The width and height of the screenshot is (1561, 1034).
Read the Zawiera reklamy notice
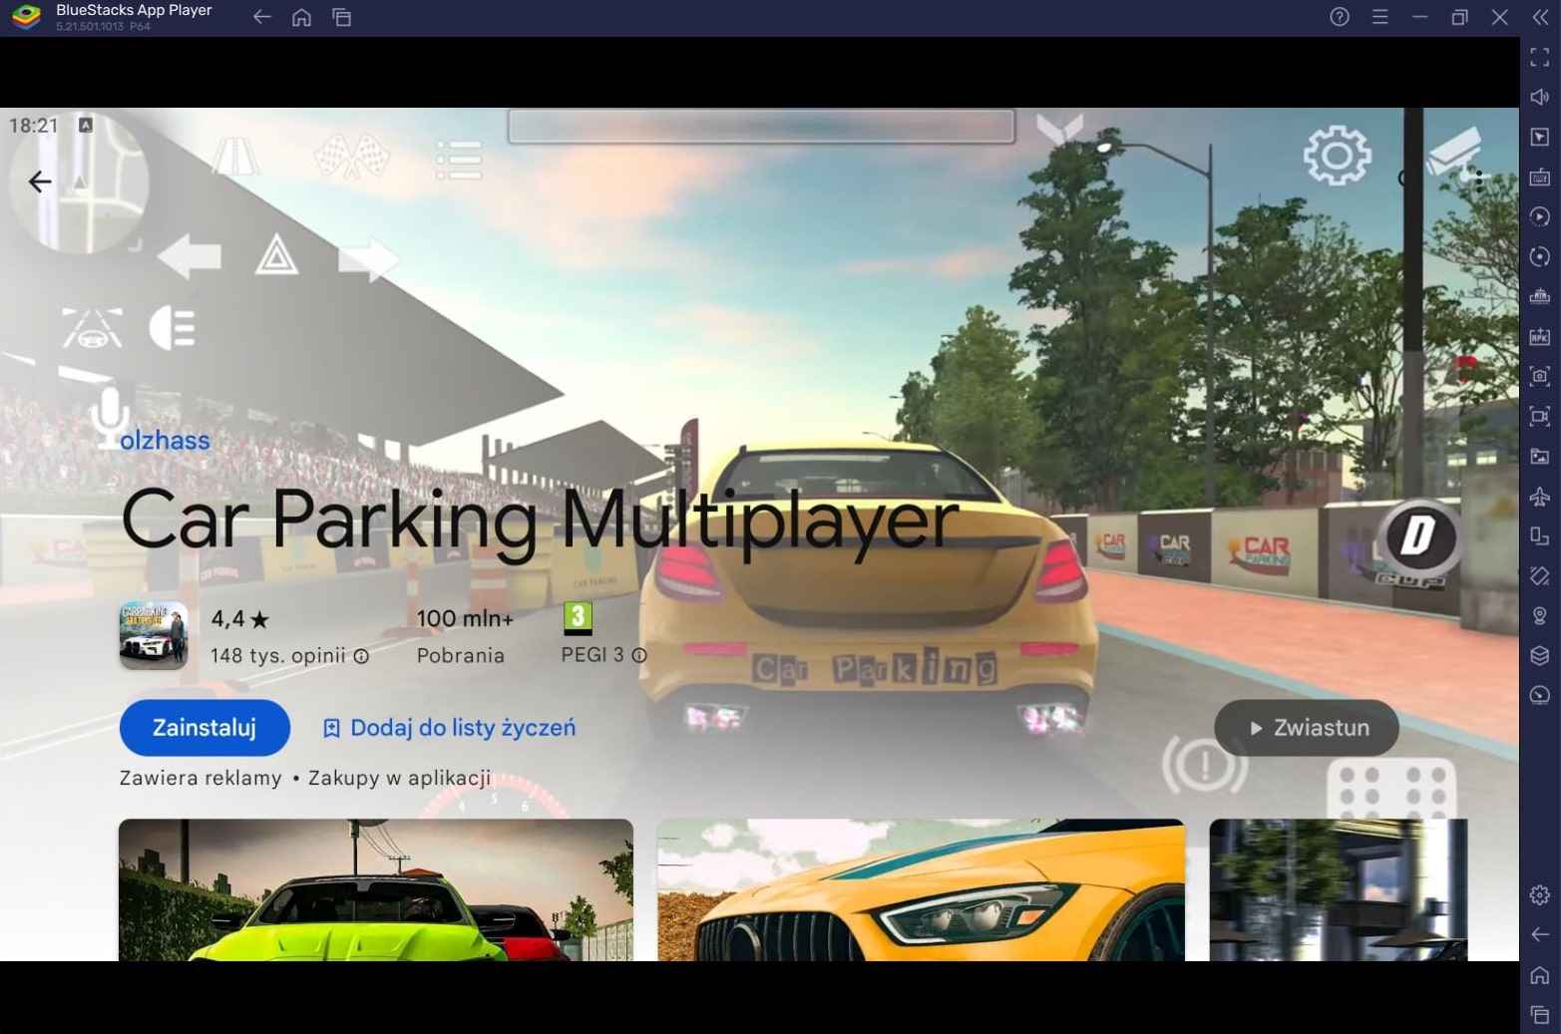coord(200,778)
